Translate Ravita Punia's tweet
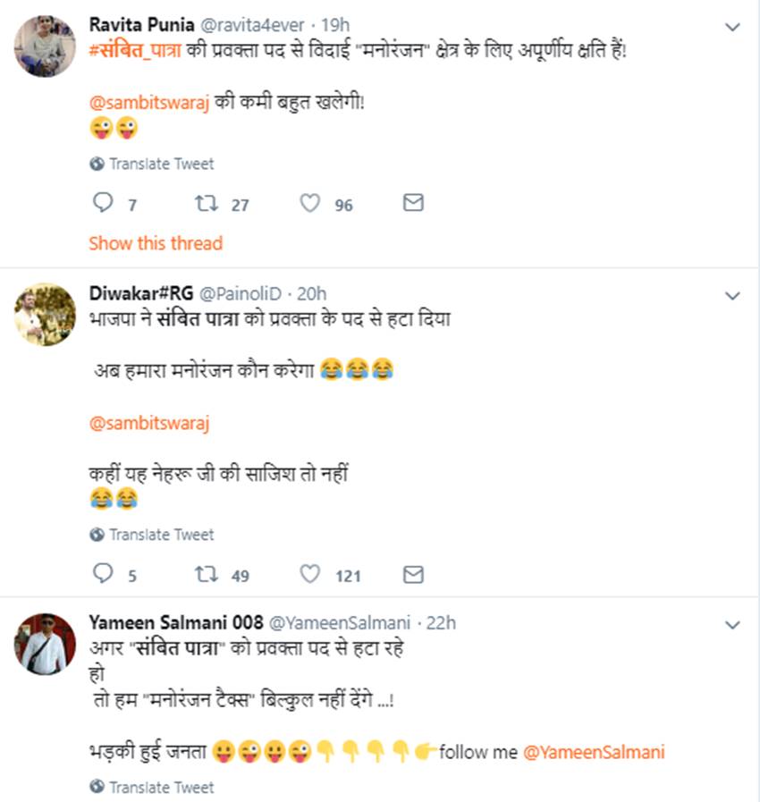The image size is (760, 802). pos(161,165)
